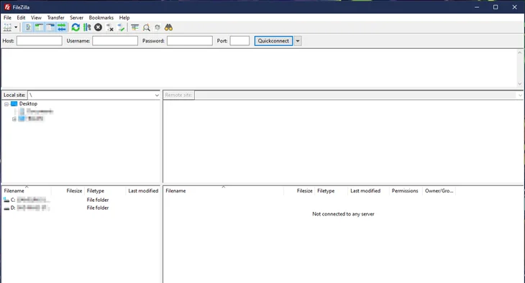Open the Server menu
This screenshot has width=525, height=283.
pyautogui.click(x=76, y=17)
